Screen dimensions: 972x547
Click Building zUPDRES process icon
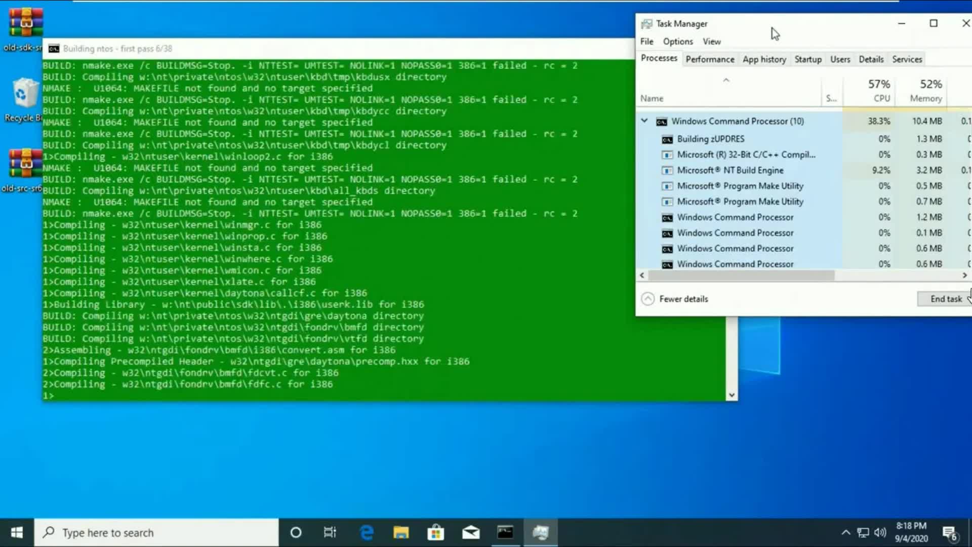(x=667, y=139)
